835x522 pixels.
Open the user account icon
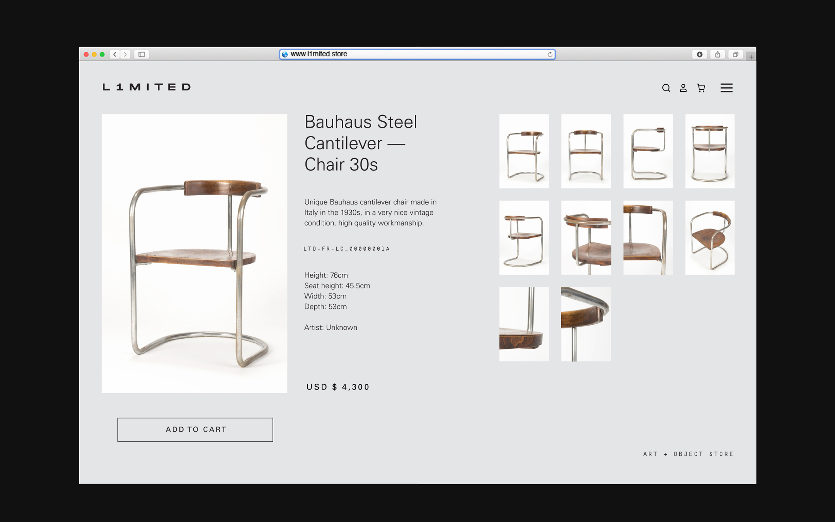click(683, 88)
